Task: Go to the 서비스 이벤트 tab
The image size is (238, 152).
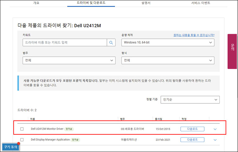Action: point(201,3)
